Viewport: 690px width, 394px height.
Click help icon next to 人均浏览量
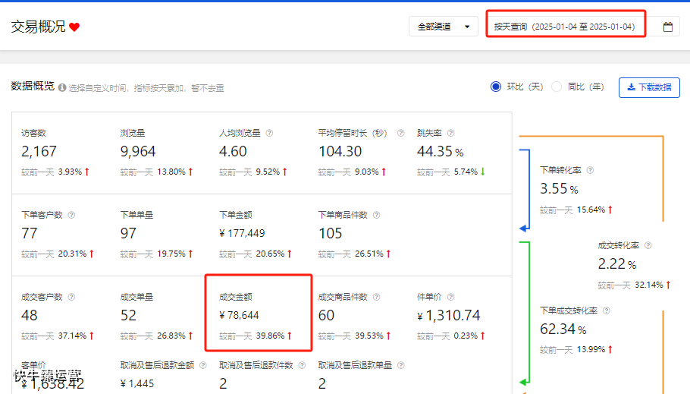point(269,133)
